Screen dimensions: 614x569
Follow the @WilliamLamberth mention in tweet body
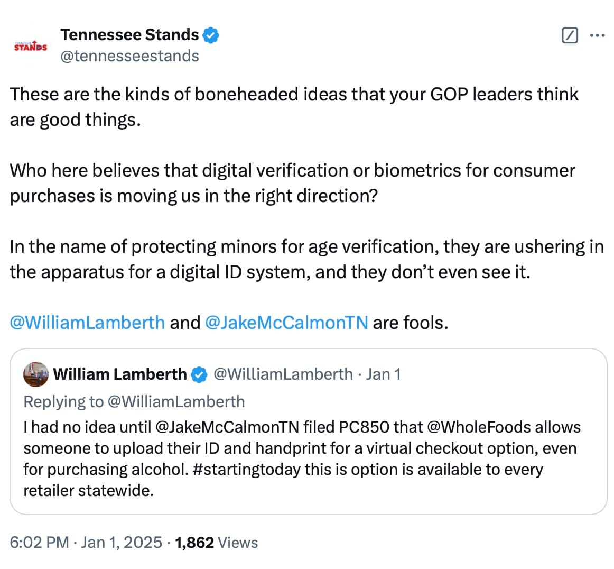point(87,323)
